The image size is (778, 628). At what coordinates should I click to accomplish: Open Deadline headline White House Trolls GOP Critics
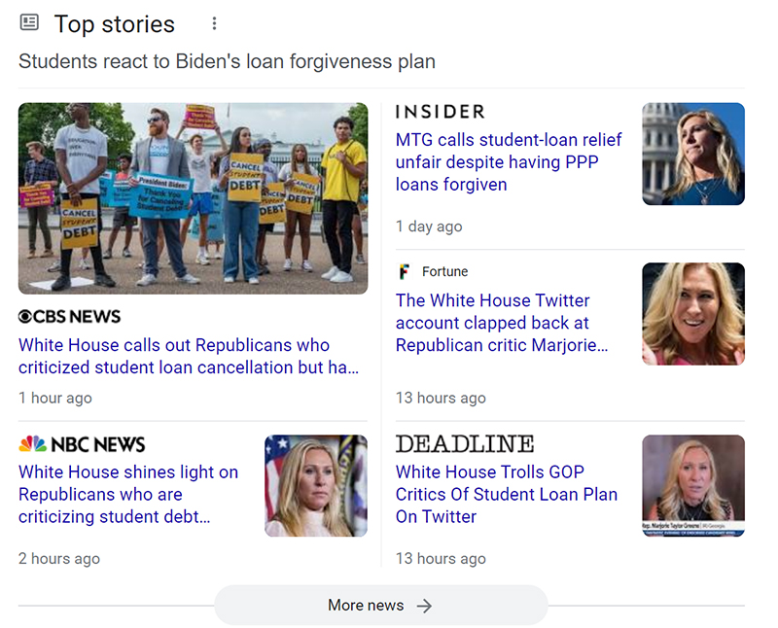pos(506,494)
